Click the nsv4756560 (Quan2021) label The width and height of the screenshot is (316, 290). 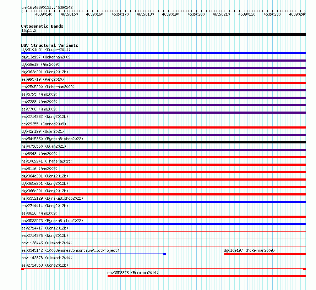tap(44, 146)
